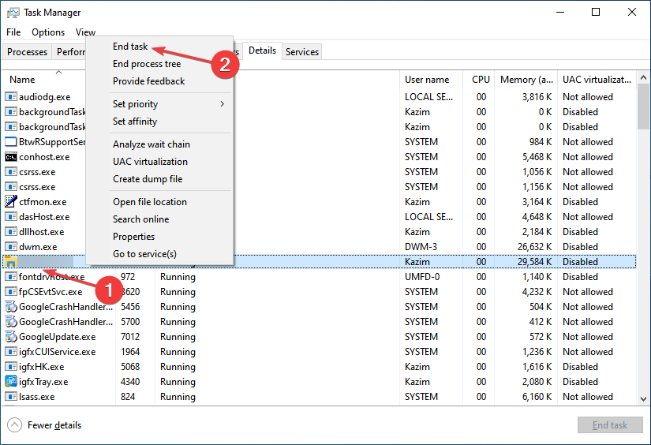Click the fpCSEvtSvc.exe process icon
Viewport: 651px width, 445px height.
11,292
